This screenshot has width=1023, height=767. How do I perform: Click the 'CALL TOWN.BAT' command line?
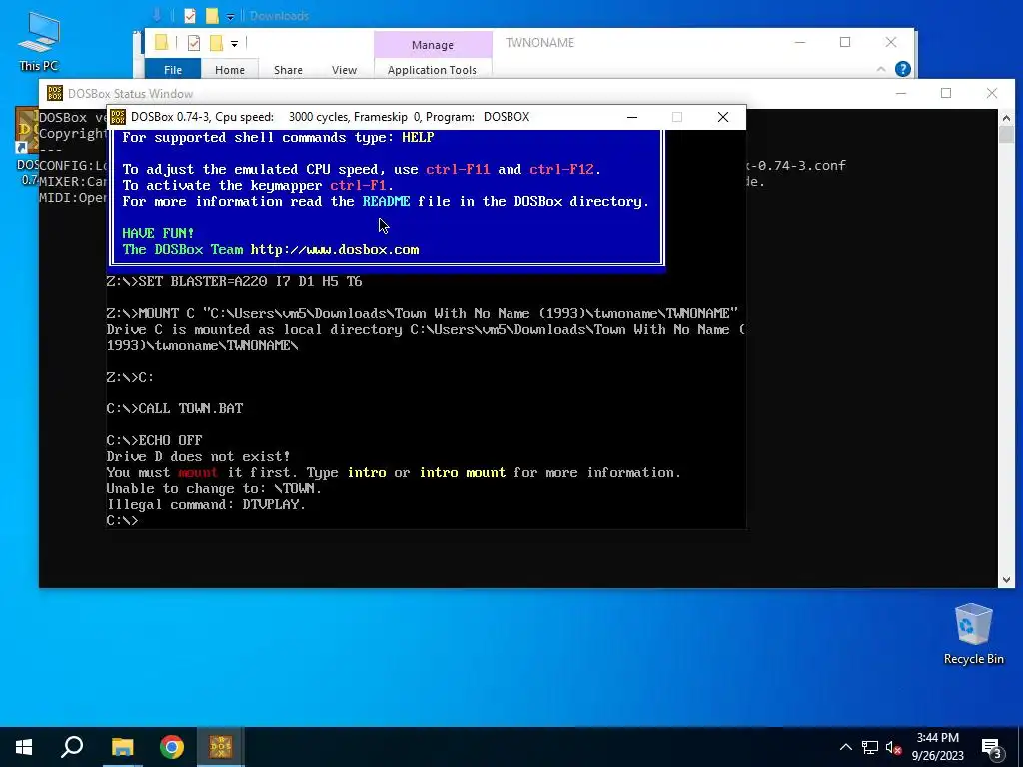coord(175,408)
